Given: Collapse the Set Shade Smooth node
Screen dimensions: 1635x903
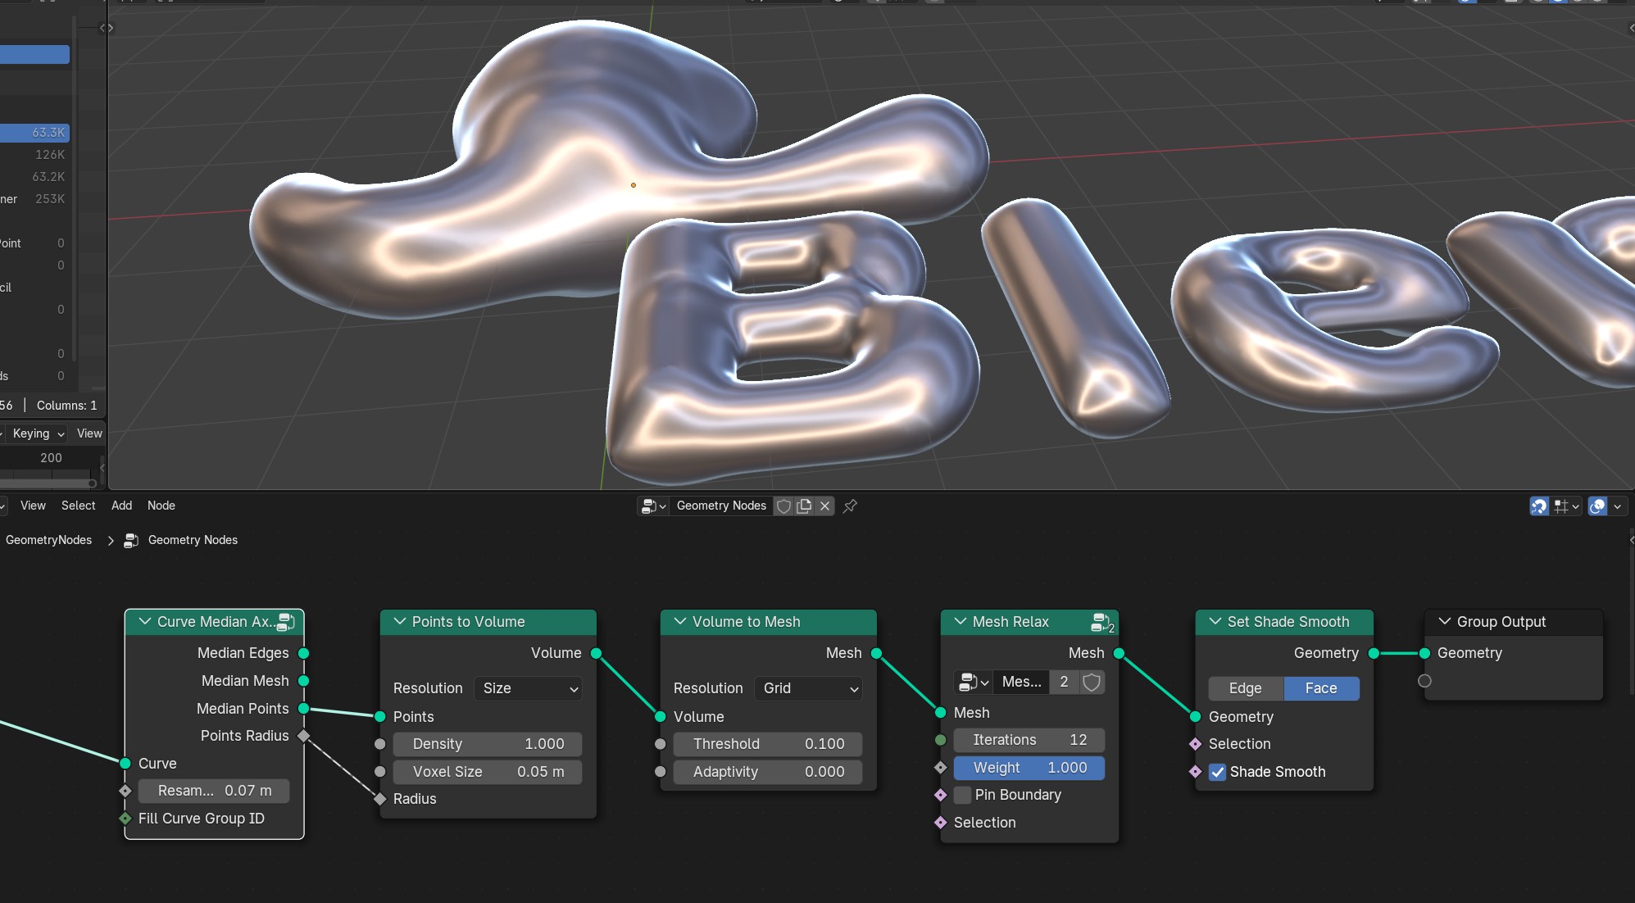Looking at the screenshot, I should (1215, 622).
